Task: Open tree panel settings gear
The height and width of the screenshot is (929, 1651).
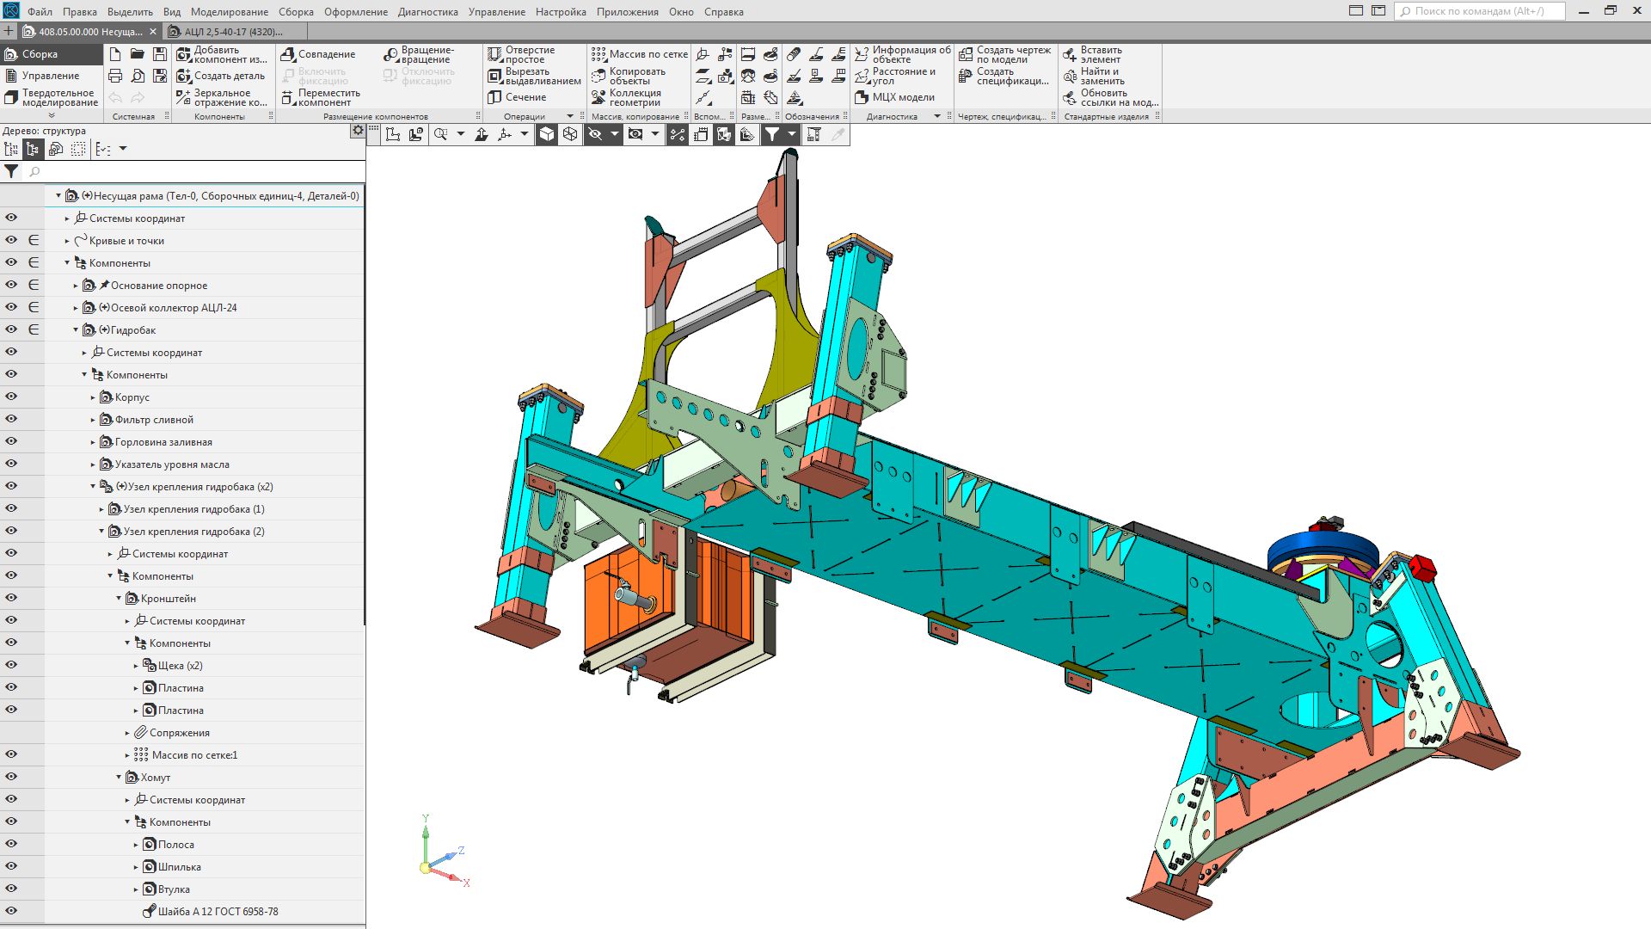Action: 358,131
